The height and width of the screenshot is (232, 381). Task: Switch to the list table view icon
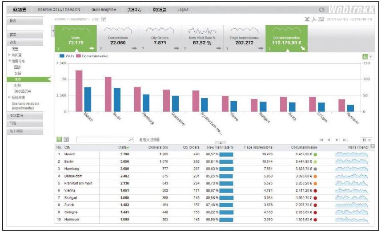coord(59,139)
